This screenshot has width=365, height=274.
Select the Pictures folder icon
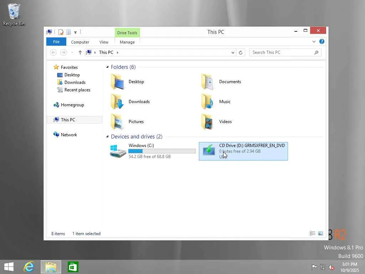(117, 122)
